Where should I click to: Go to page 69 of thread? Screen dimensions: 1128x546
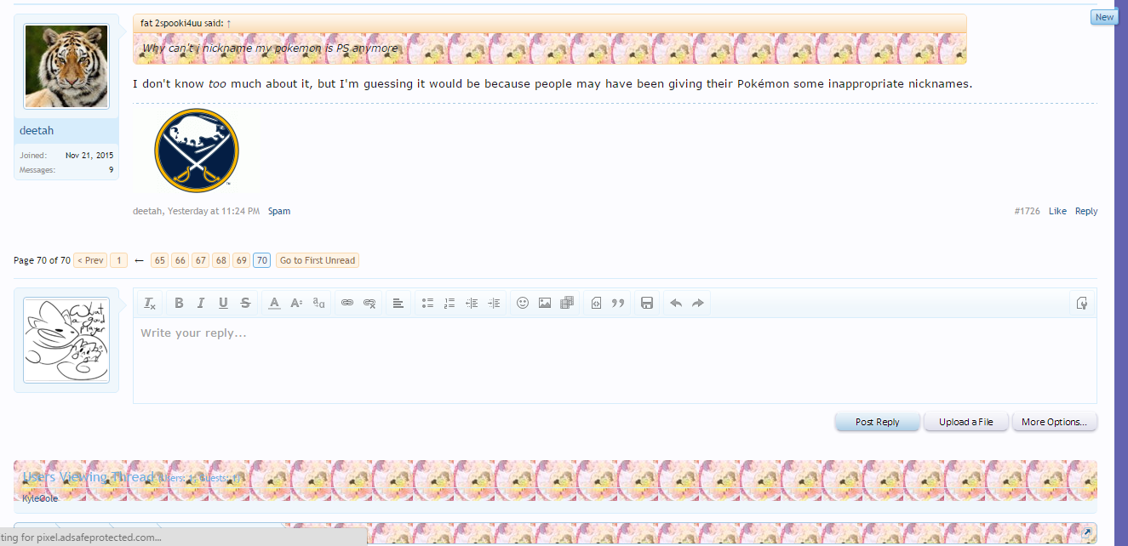[x=242, y=260]
